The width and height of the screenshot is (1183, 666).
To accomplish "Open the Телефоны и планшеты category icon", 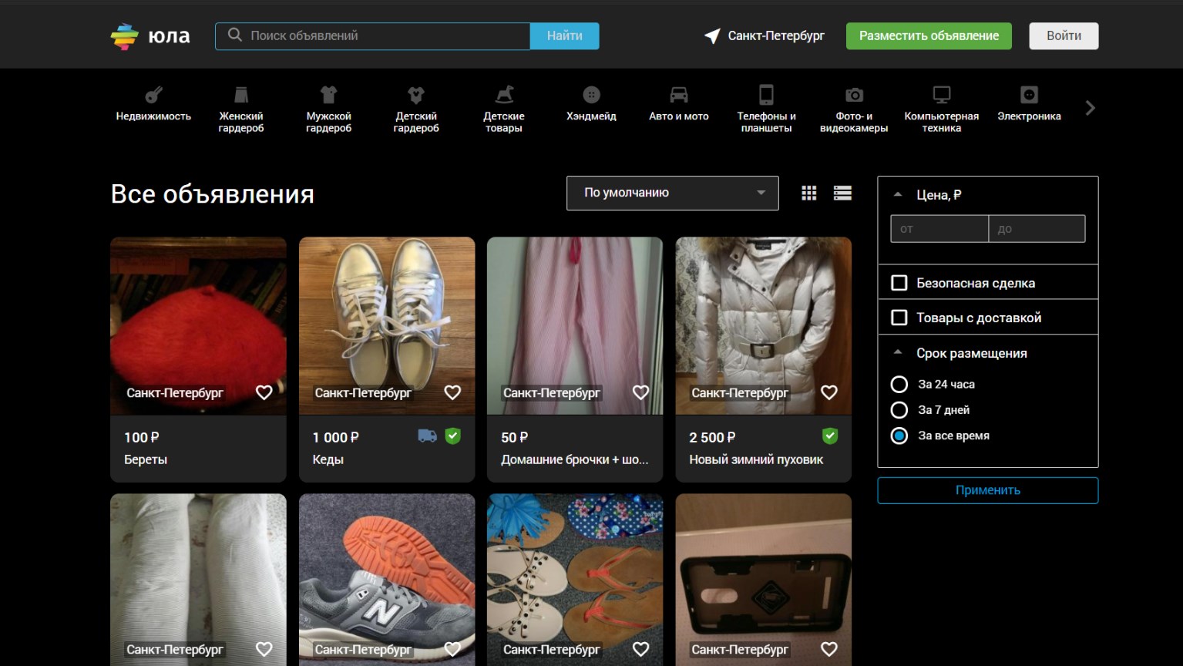I will pos(766,95).
